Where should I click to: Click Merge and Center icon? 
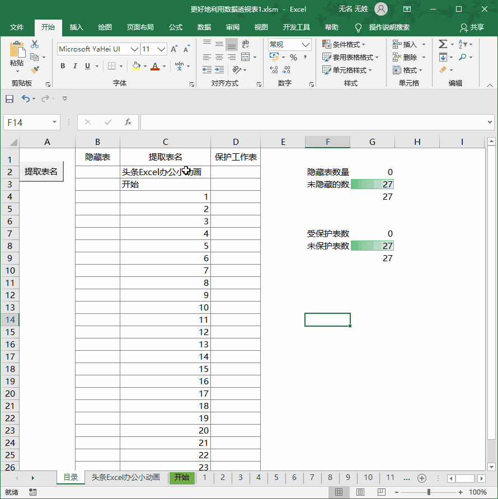coord(246,57)
